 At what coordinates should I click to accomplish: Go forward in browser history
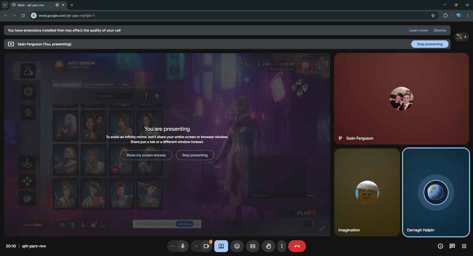coord(14,15)
